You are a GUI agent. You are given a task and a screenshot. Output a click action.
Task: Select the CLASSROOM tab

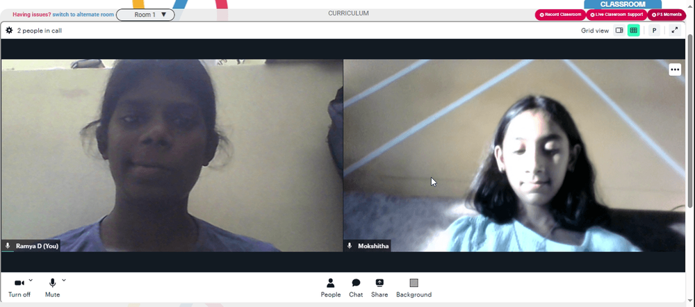[623, 4]
